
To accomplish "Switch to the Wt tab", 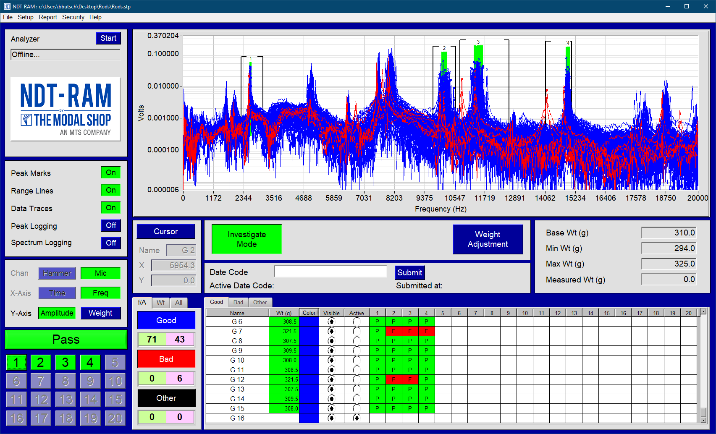I will tap(160, 303).
